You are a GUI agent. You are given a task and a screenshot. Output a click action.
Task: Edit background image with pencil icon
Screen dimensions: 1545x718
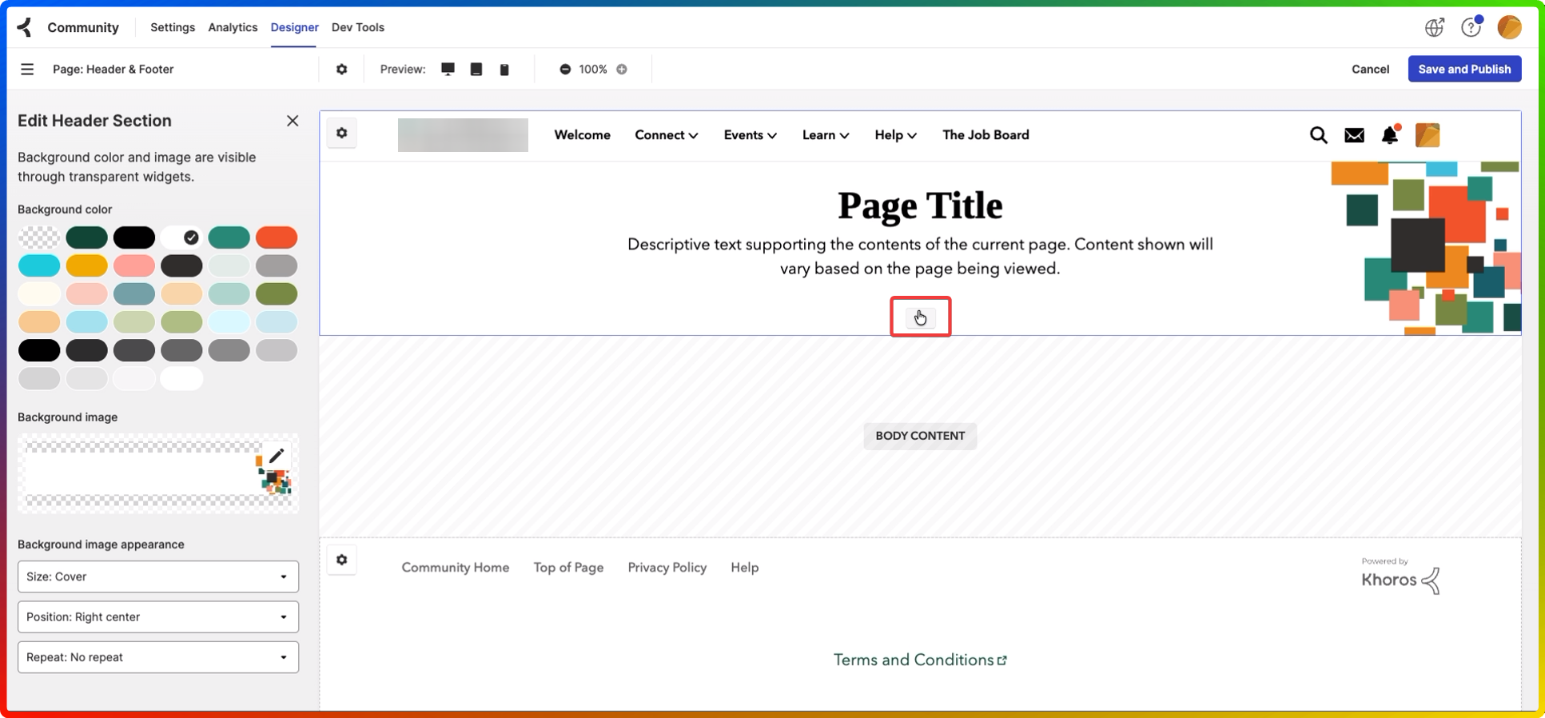point(277,456)
